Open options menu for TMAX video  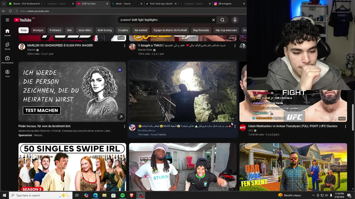(x=235, y=46)
